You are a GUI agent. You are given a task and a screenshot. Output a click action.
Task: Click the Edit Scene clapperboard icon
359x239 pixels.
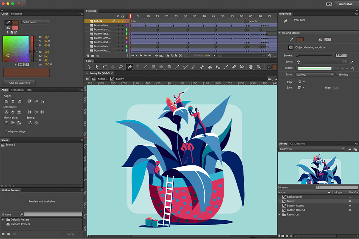pos(270,79)
